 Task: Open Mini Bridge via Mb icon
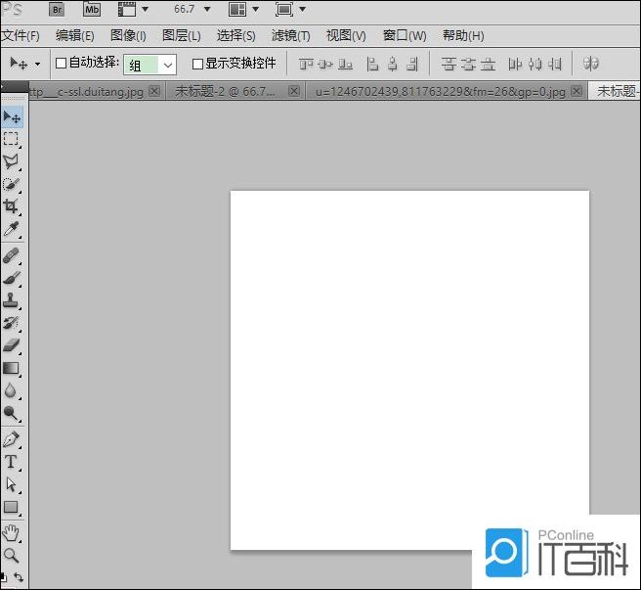tap(92, 10)
